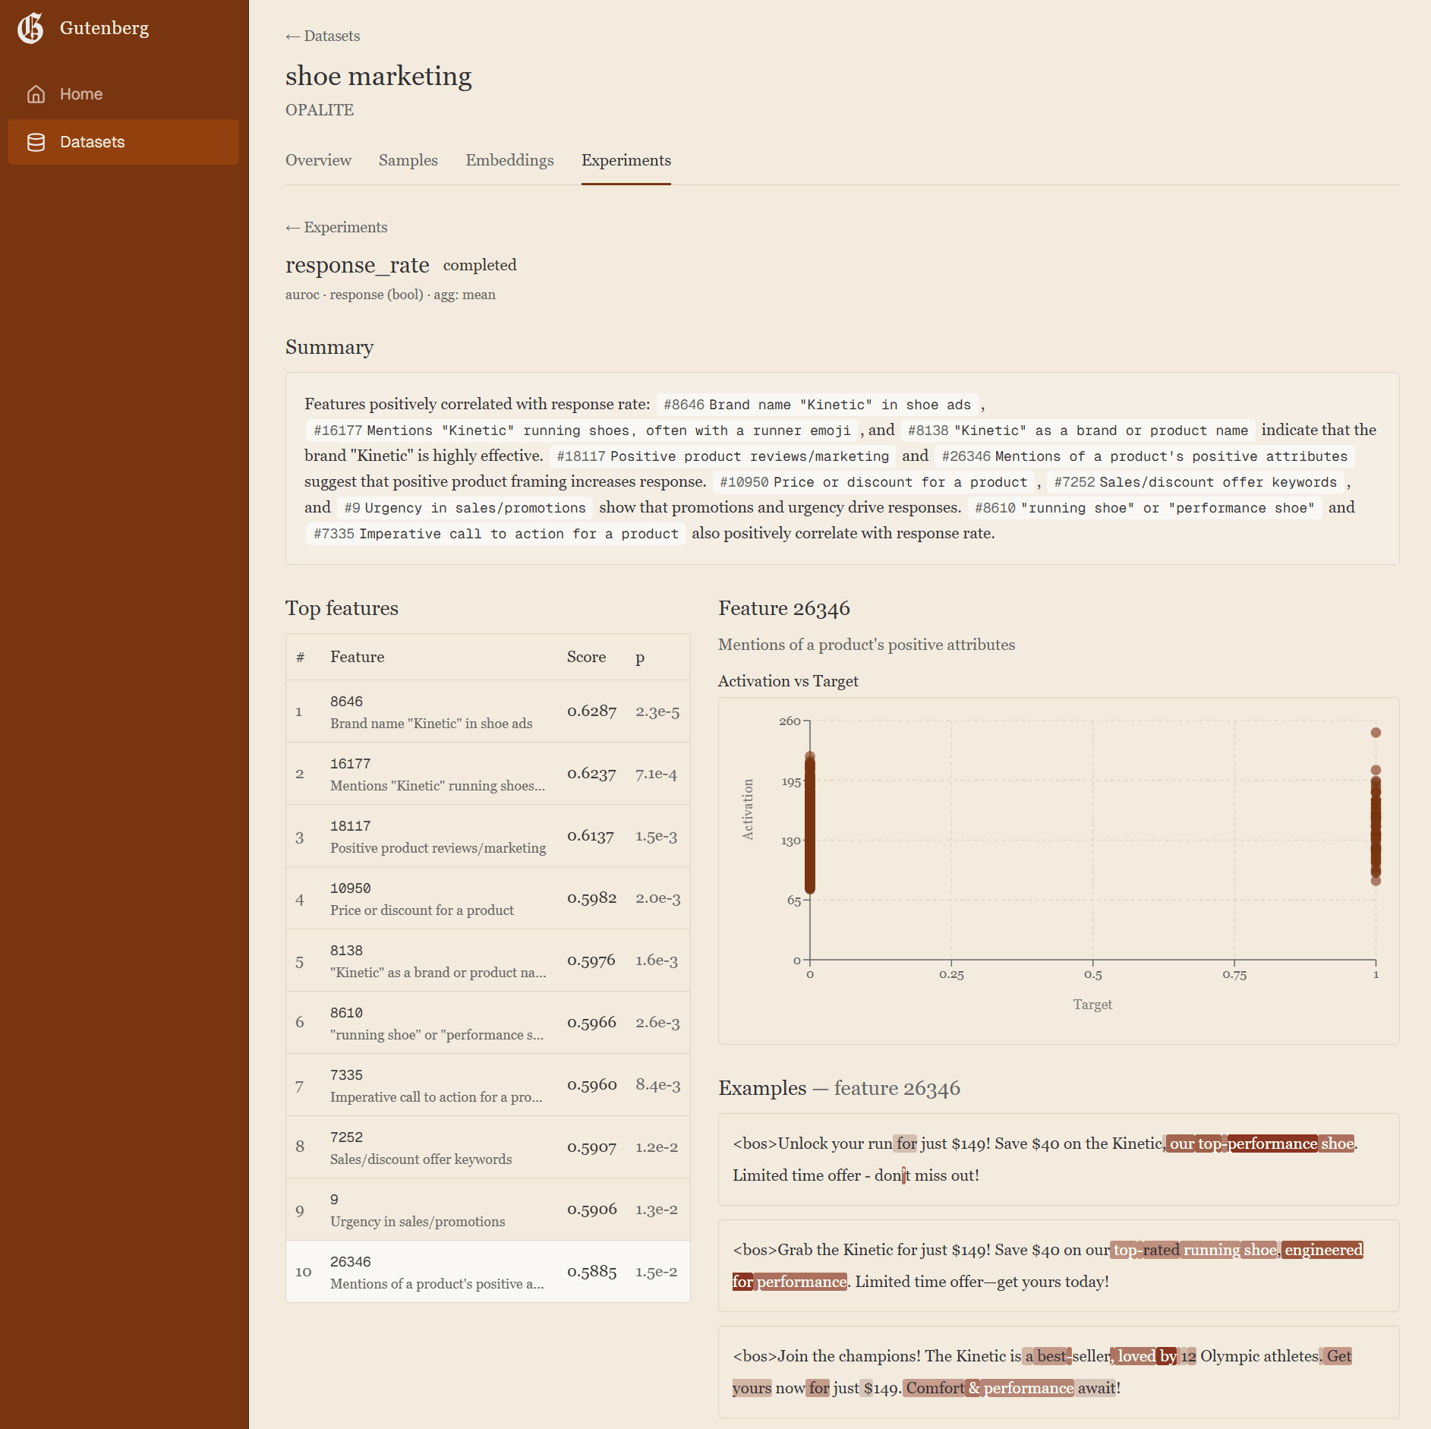Screen dimensions: 1431x1429
Task: Click the Score column header
Action: click(x=586, y=657)
